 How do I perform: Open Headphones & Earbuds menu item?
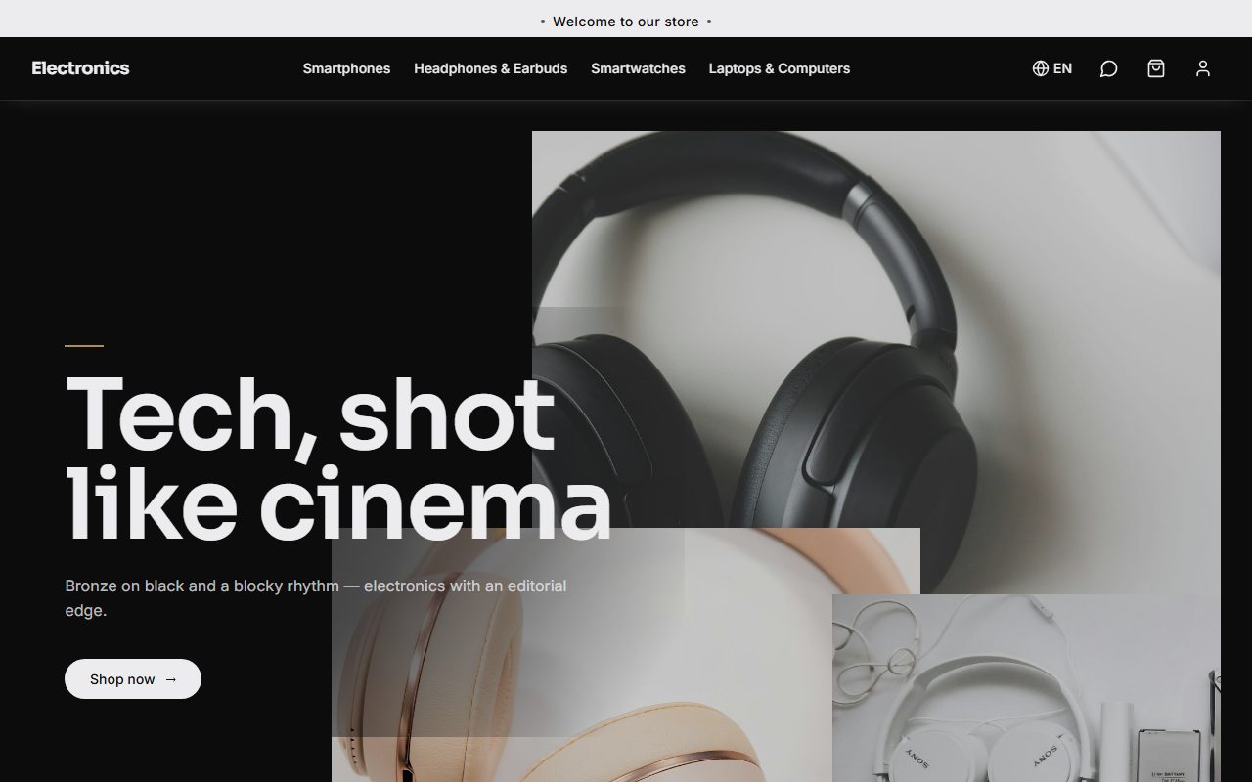coord(490,68)
